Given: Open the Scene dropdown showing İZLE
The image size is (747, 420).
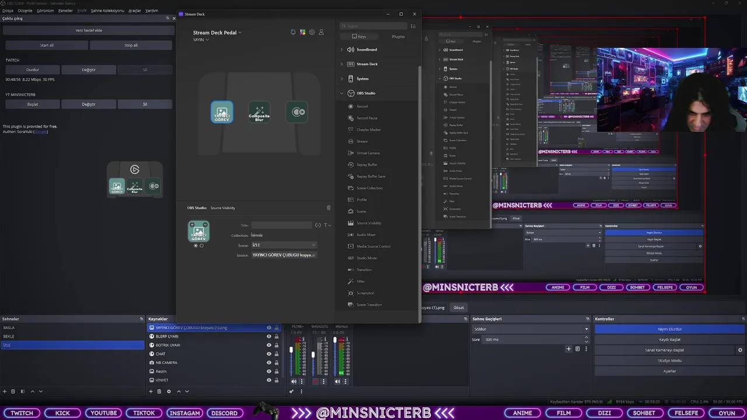Looking at the screenshot, I should pos(284,245).
